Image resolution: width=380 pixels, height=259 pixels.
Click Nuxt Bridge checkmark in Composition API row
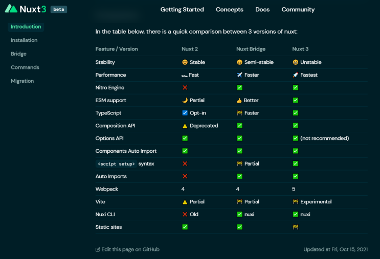(x=239, y=125)
